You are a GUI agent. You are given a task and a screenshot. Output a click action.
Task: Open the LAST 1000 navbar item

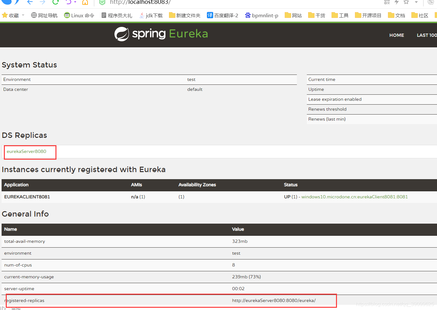[427, 35]
